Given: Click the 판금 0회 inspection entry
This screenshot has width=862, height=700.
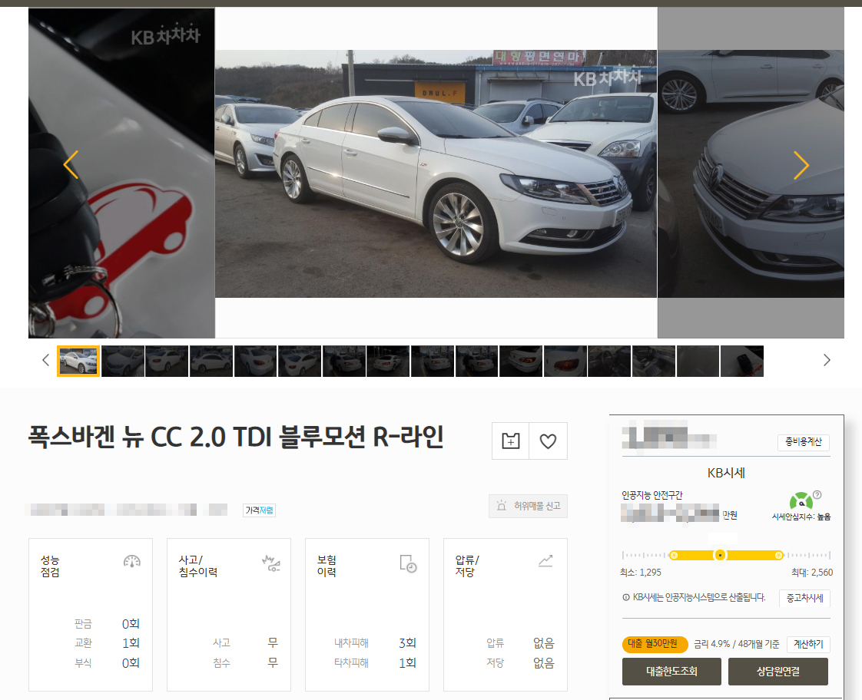Looking at the screenshot, I should (108, 624).
